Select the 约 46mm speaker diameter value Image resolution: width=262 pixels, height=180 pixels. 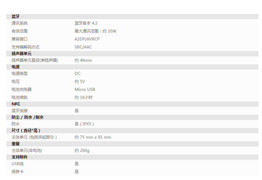83,60
